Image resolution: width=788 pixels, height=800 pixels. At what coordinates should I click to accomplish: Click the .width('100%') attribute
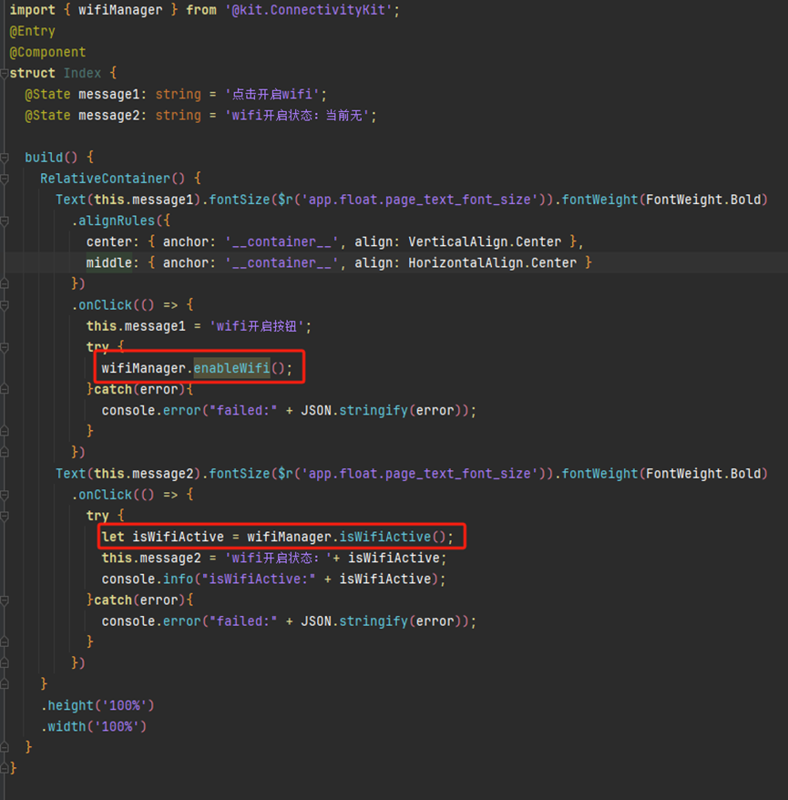(93, 726)
